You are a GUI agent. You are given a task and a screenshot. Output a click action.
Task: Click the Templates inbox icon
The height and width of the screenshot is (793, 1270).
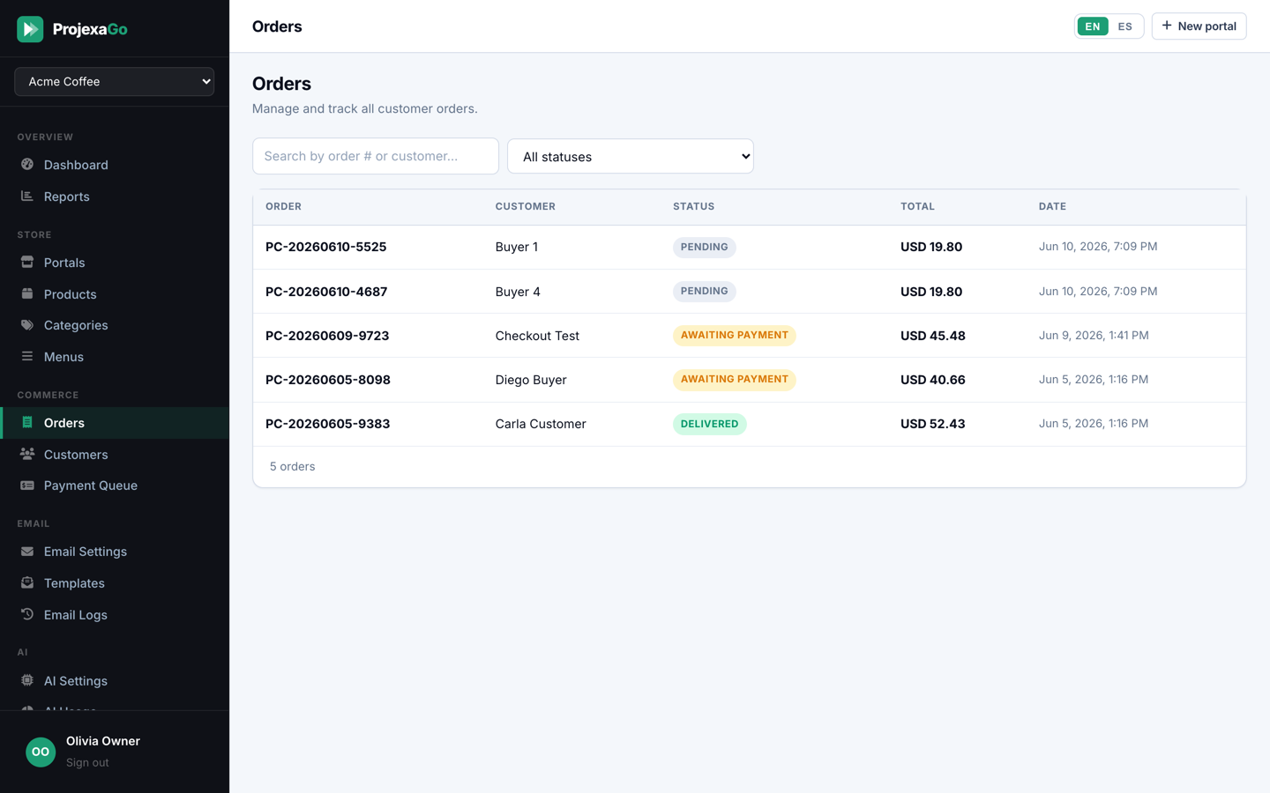coord(27,583)
